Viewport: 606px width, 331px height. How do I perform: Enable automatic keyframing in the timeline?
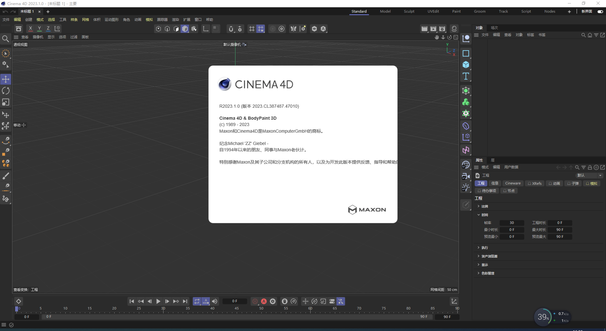(264, 301)
